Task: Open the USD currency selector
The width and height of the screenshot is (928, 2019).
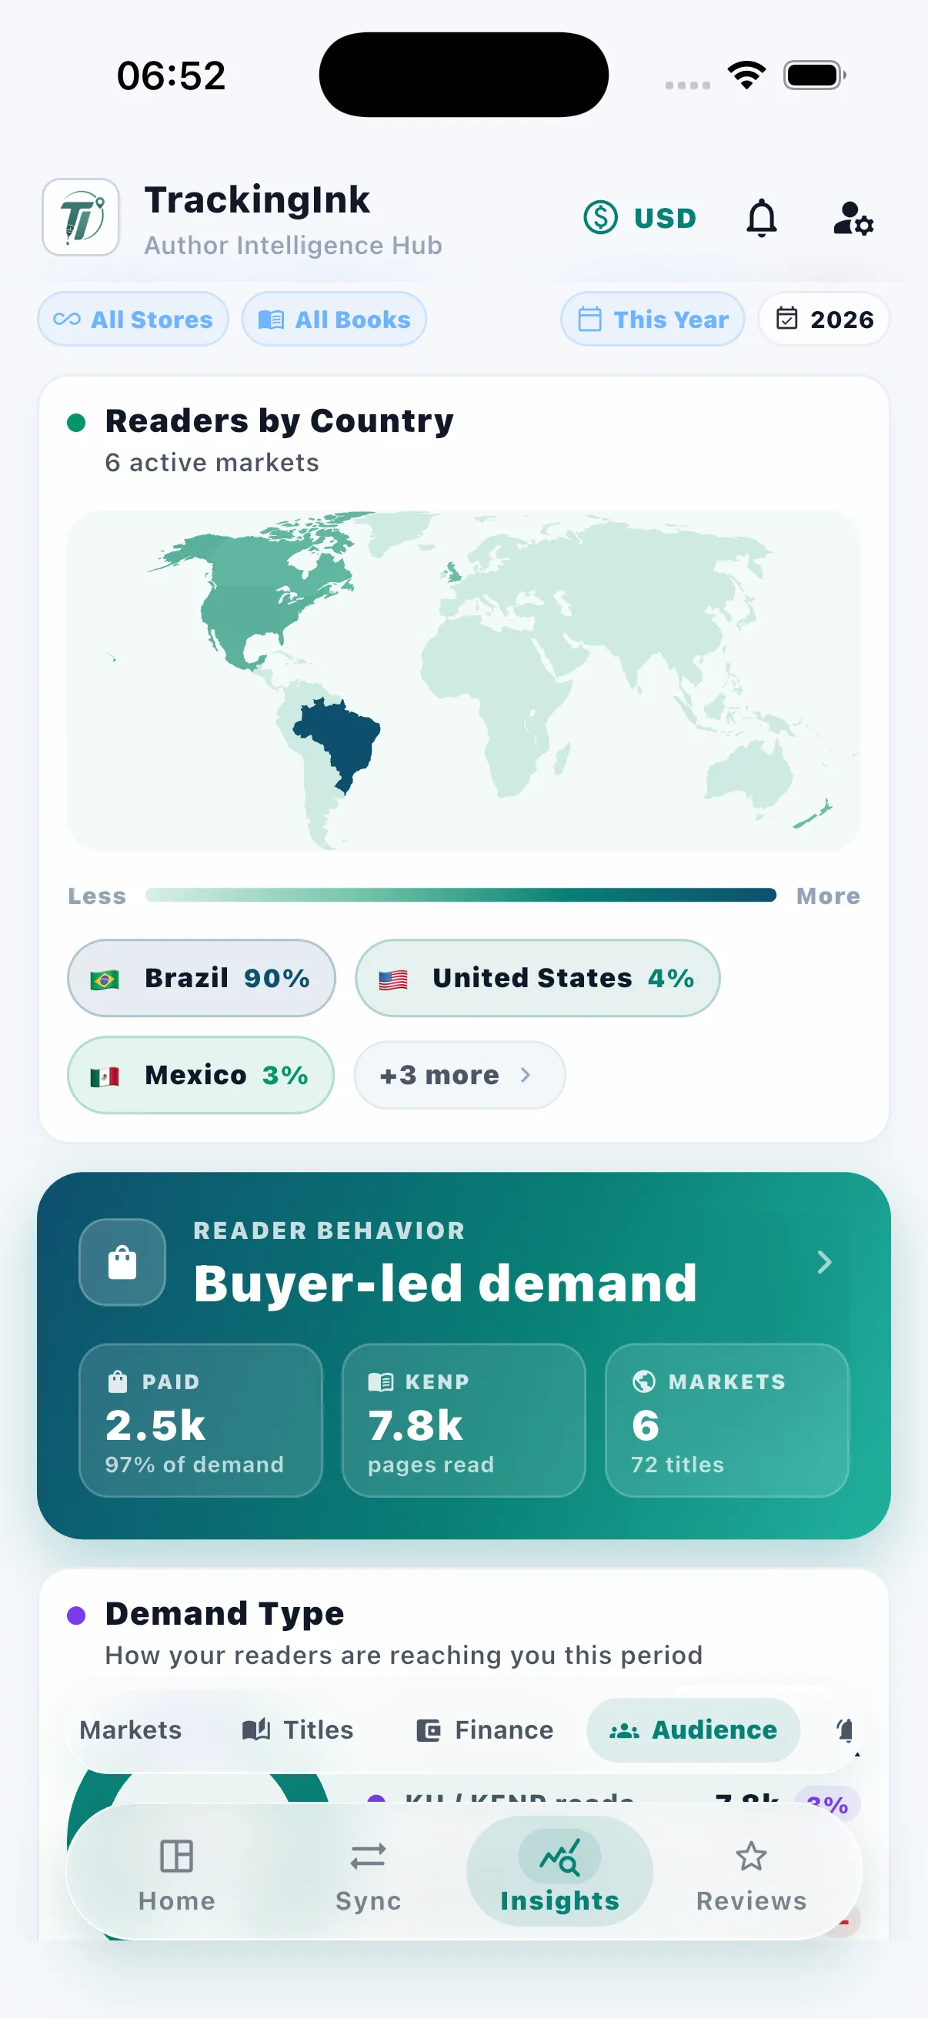Action: (x=639, y=217)
